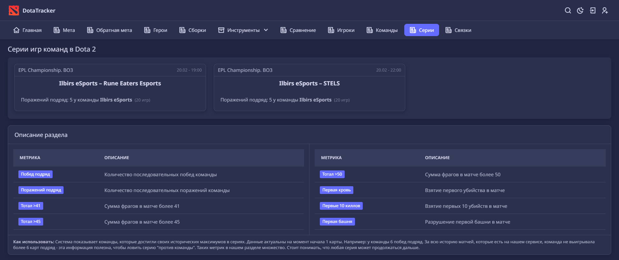The width and height of the screenshot is (619, 260).
Task: Click the icon beside Сравнение
Action: (x=284, y=30)
